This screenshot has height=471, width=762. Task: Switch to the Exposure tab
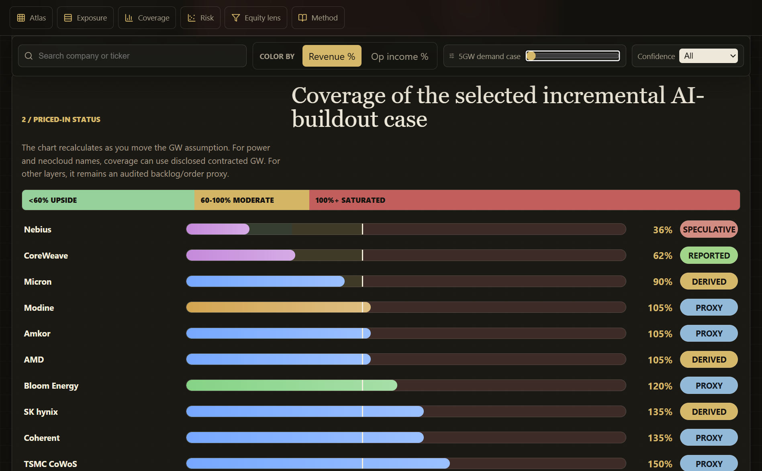(85, 18)
